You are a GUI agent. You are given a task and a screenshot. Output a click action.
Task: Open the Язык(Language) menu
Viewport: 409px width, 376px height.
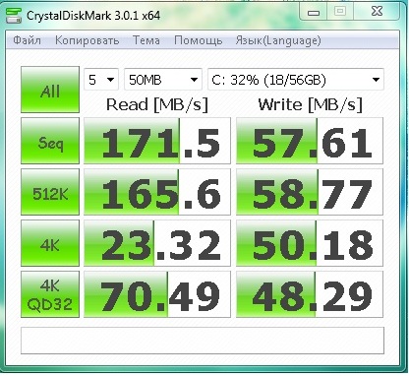tap(278, 40)
